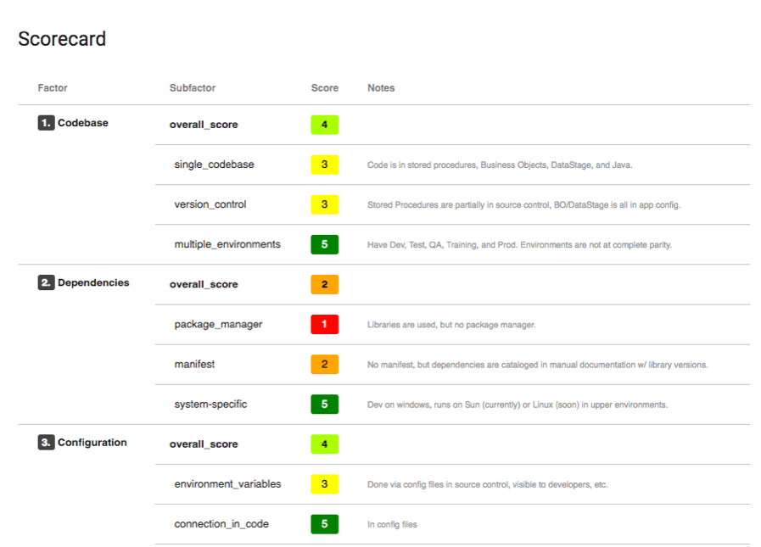
Task: Click the note about BO/DataStage app config
Action: coord(524,205)
